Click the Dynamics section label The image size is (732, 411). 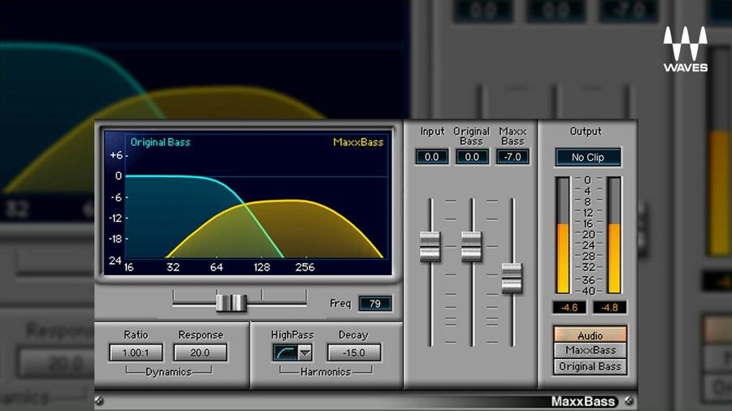[x=168, y=372]
